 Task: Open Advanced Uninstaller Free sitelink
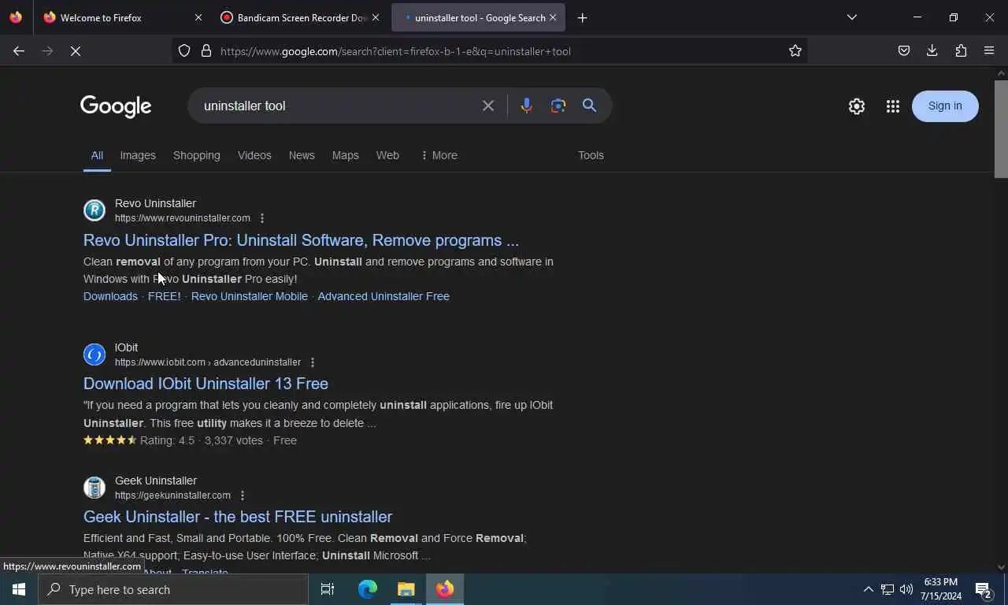(384, 296)
